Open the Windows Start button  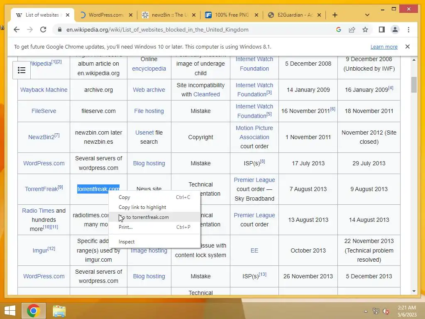coord(10,311)
